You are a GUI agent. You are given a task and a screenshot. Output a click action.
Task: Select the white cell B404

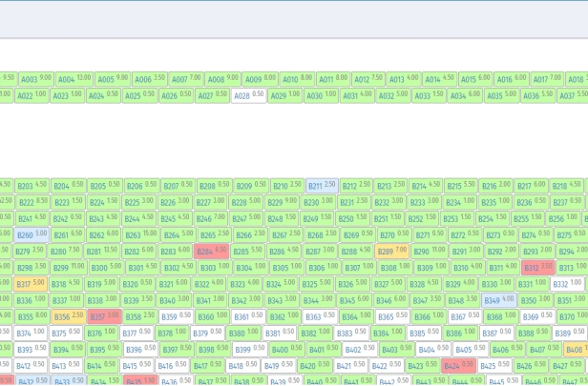432,350
